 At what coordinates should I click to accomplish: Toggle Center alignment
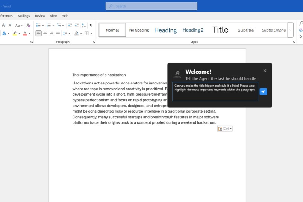[x=45, y=33]
